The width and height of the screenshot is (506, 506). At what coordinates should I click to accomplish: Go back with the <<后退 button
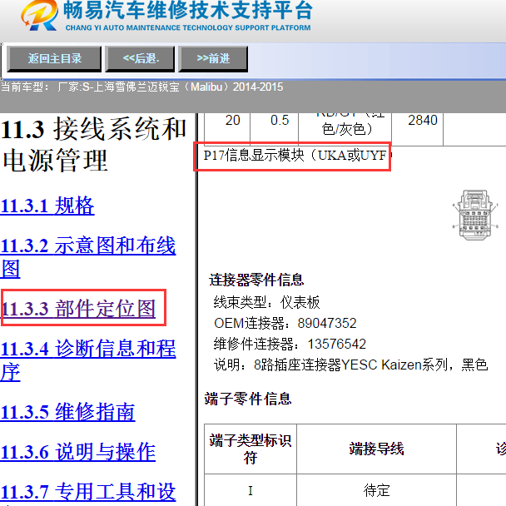[140, 59]
